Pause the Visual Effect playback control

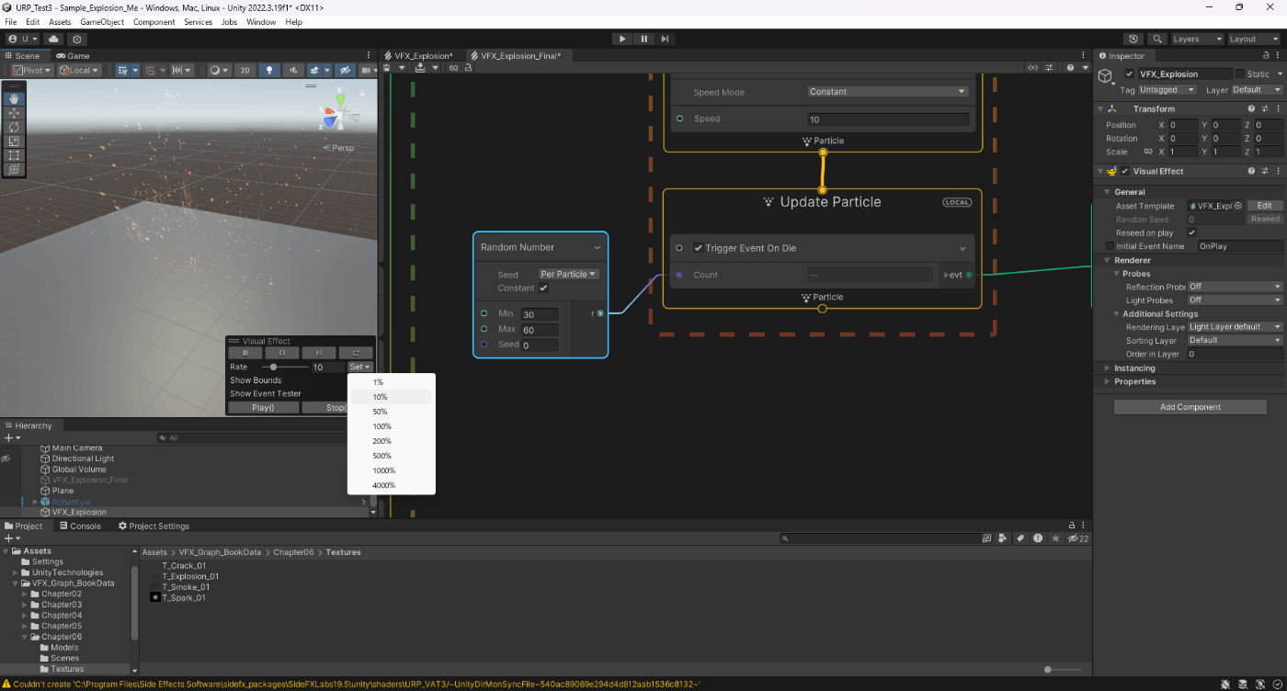tap(282, 353)
